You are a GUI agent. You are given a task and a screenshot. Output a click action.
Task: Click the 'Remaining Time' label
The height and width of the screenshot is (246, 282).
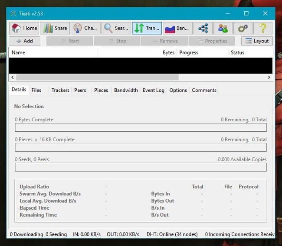pyautogui.click(x=38, y=215)
